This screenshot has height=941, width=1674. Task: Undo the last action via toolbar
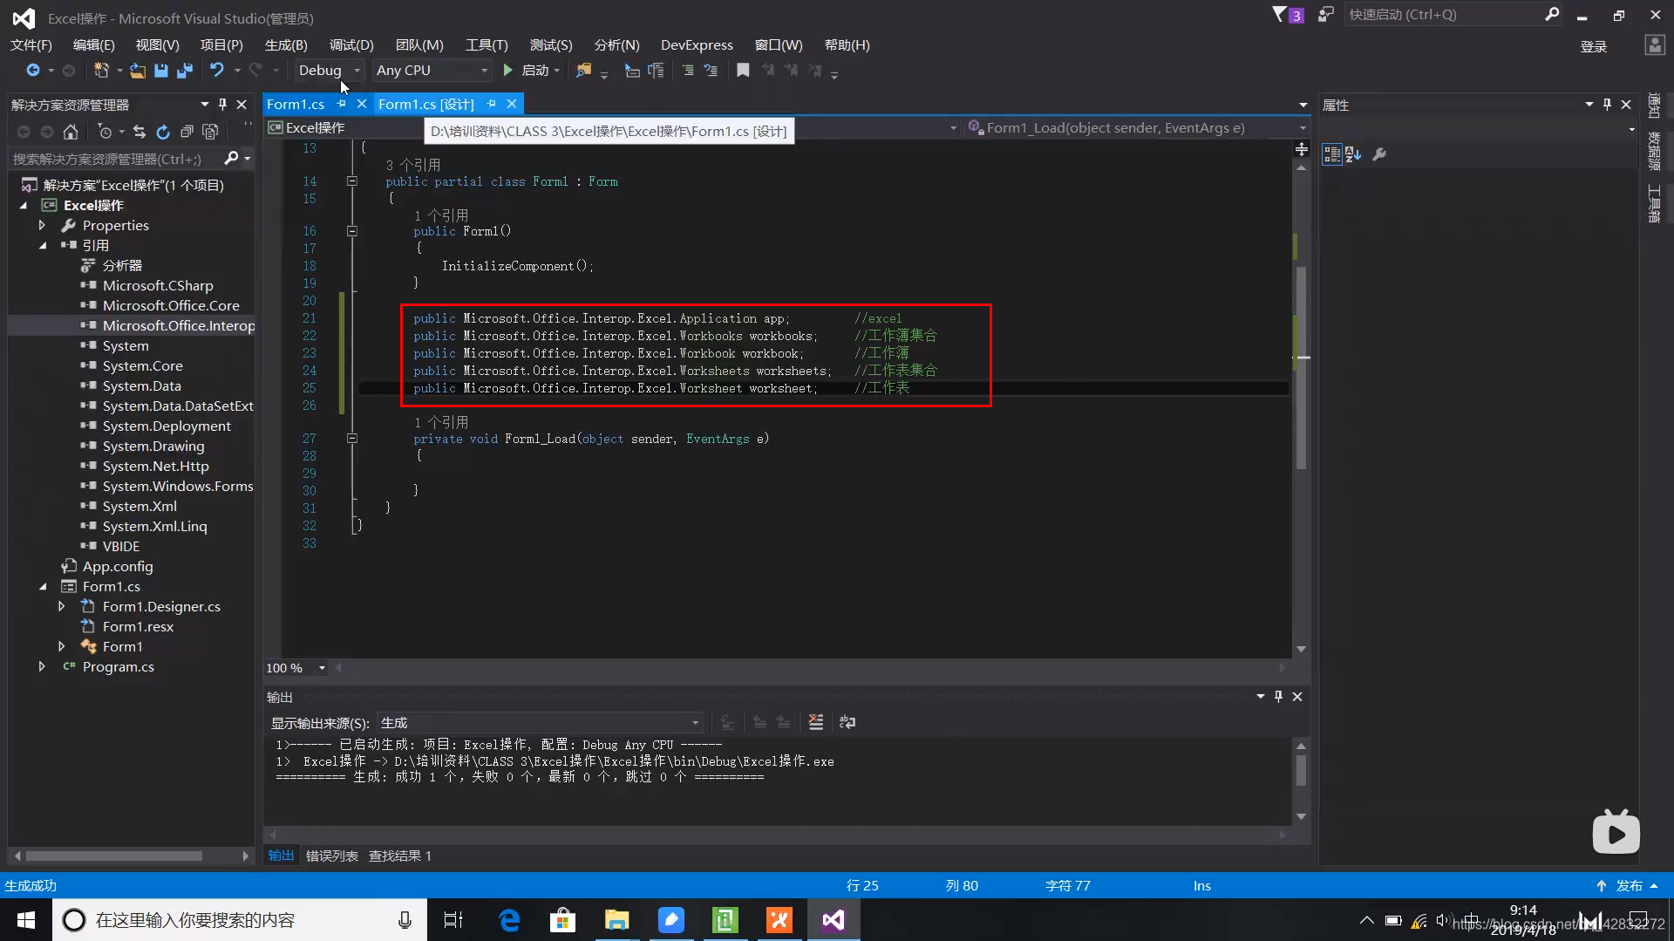217,70
